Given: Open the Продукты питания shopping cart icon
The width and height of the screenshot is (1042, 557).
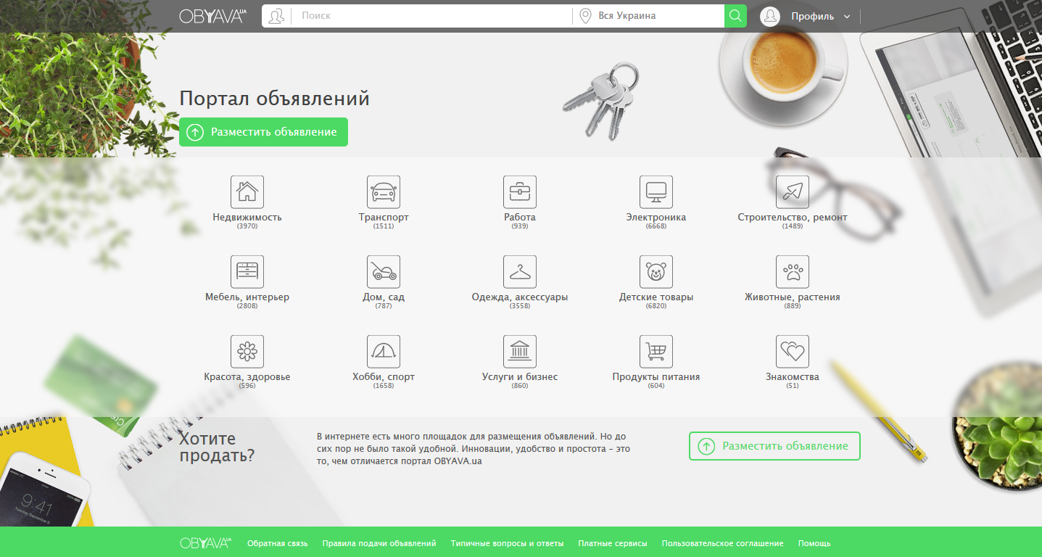Looking at the screenshot, I should tap(656, 352).
